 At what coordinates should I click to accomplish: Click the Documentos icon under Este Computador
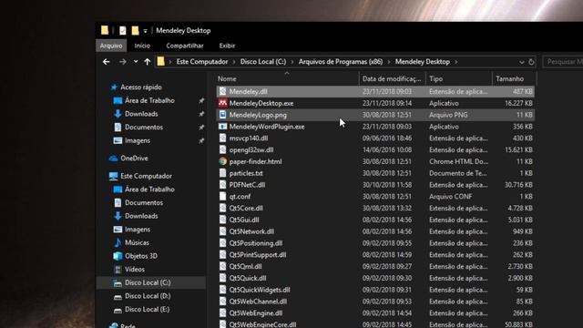point(118,202)
